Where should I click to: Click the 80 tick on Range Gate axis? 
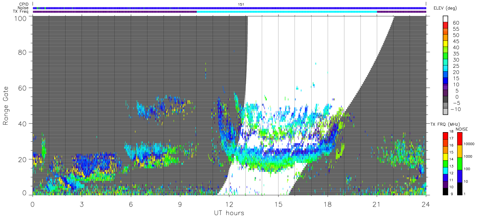click(23, 52)
